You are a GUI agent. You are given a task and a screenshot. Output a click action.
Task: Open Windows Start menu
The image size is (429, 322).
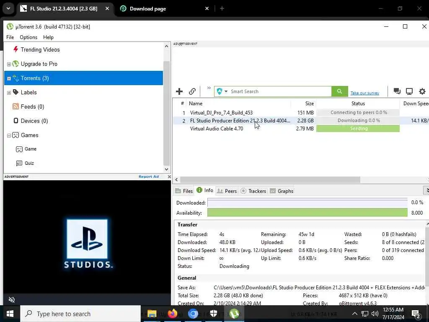(10, 314)
